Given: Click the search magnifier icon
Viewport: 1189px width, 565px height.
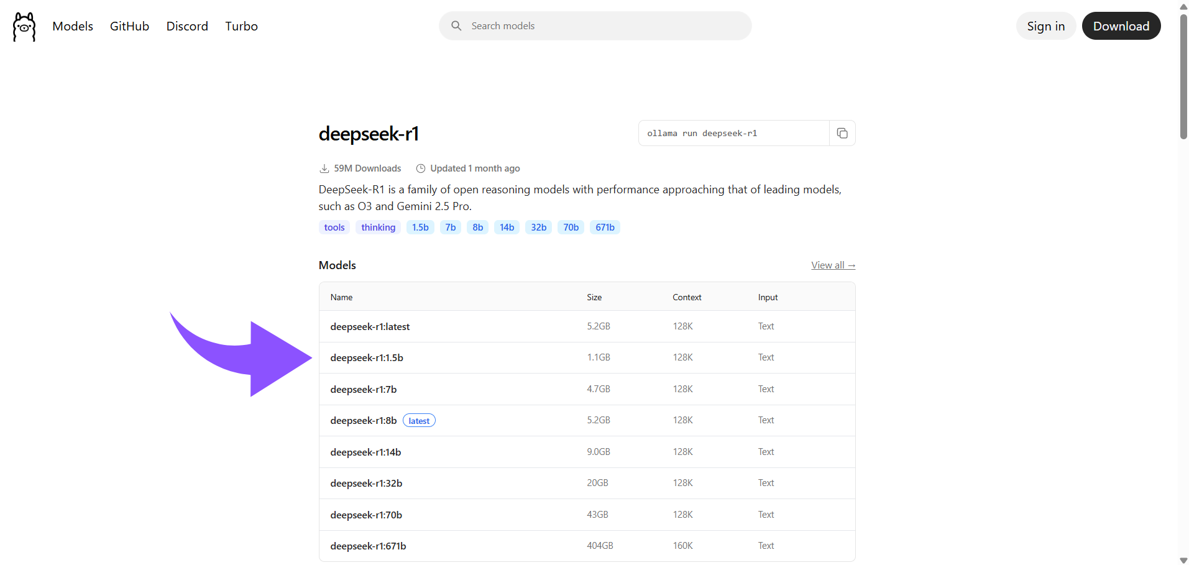Looking at the screenshot, I should point(456,26).
